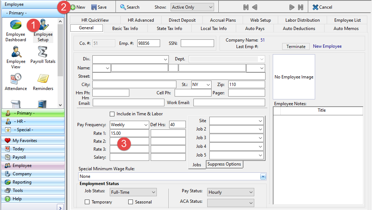Switch to the Labor Distribution tab
The height and width of the screenshot is (210, 372).
pos(302,20)
